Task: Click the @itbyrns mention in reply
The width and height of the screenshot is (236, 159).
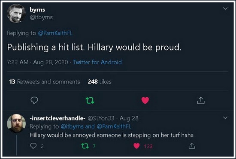Action: [x=72, y=126]
